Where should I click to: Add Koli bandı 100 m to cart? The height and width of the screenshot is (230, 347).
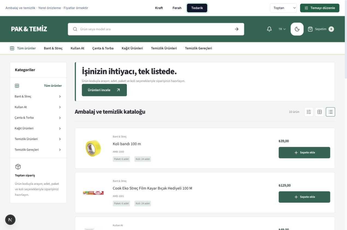pyautogui.click(x=304, y=152)
